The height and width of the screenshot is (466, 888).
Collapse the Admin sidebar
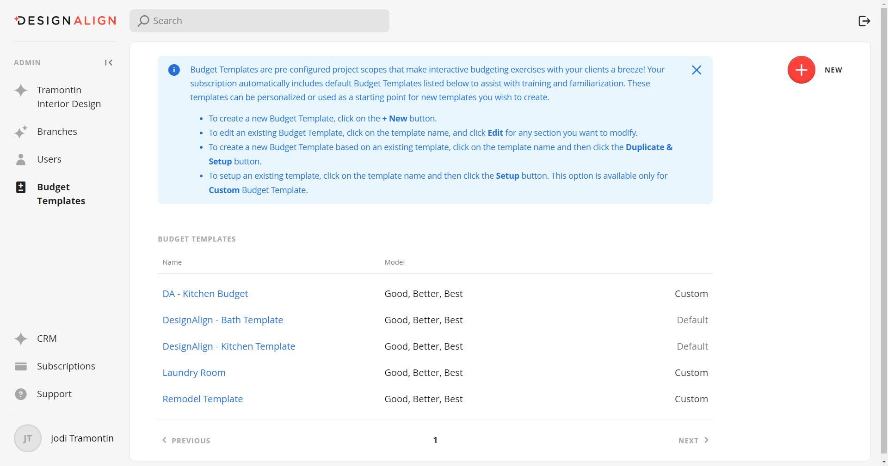[x=109, y=63]
